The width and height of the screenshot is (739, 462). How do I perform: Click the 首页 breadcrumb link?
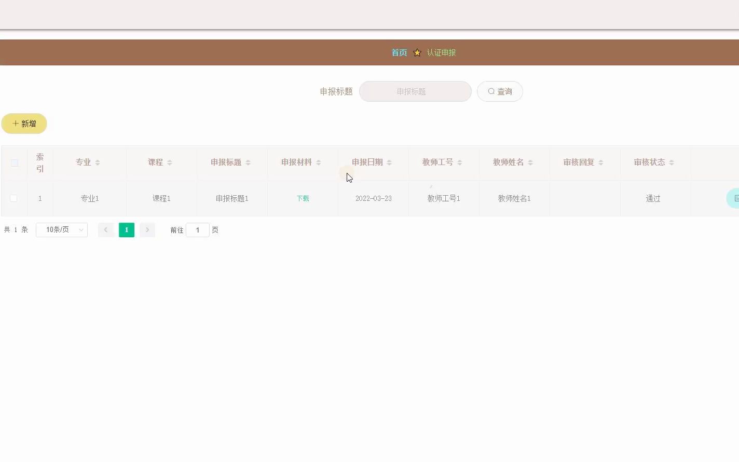click(399, 52)
